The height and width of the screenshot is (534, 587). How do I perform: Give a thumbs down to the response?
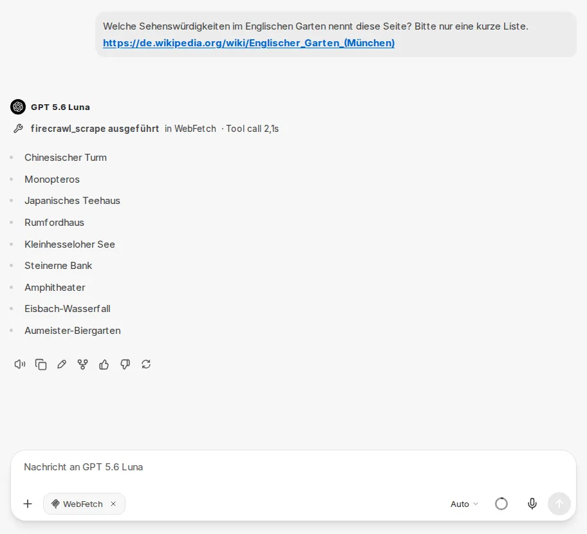tap(125, 364)
